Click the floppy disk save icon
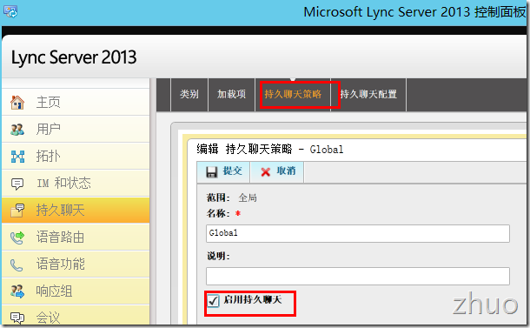Viewport: 530px width, 328px height. coord(212,172)
